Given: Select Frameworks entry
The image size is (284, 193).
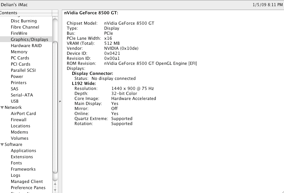Looking at the screenshot, I should click(23, 169).
